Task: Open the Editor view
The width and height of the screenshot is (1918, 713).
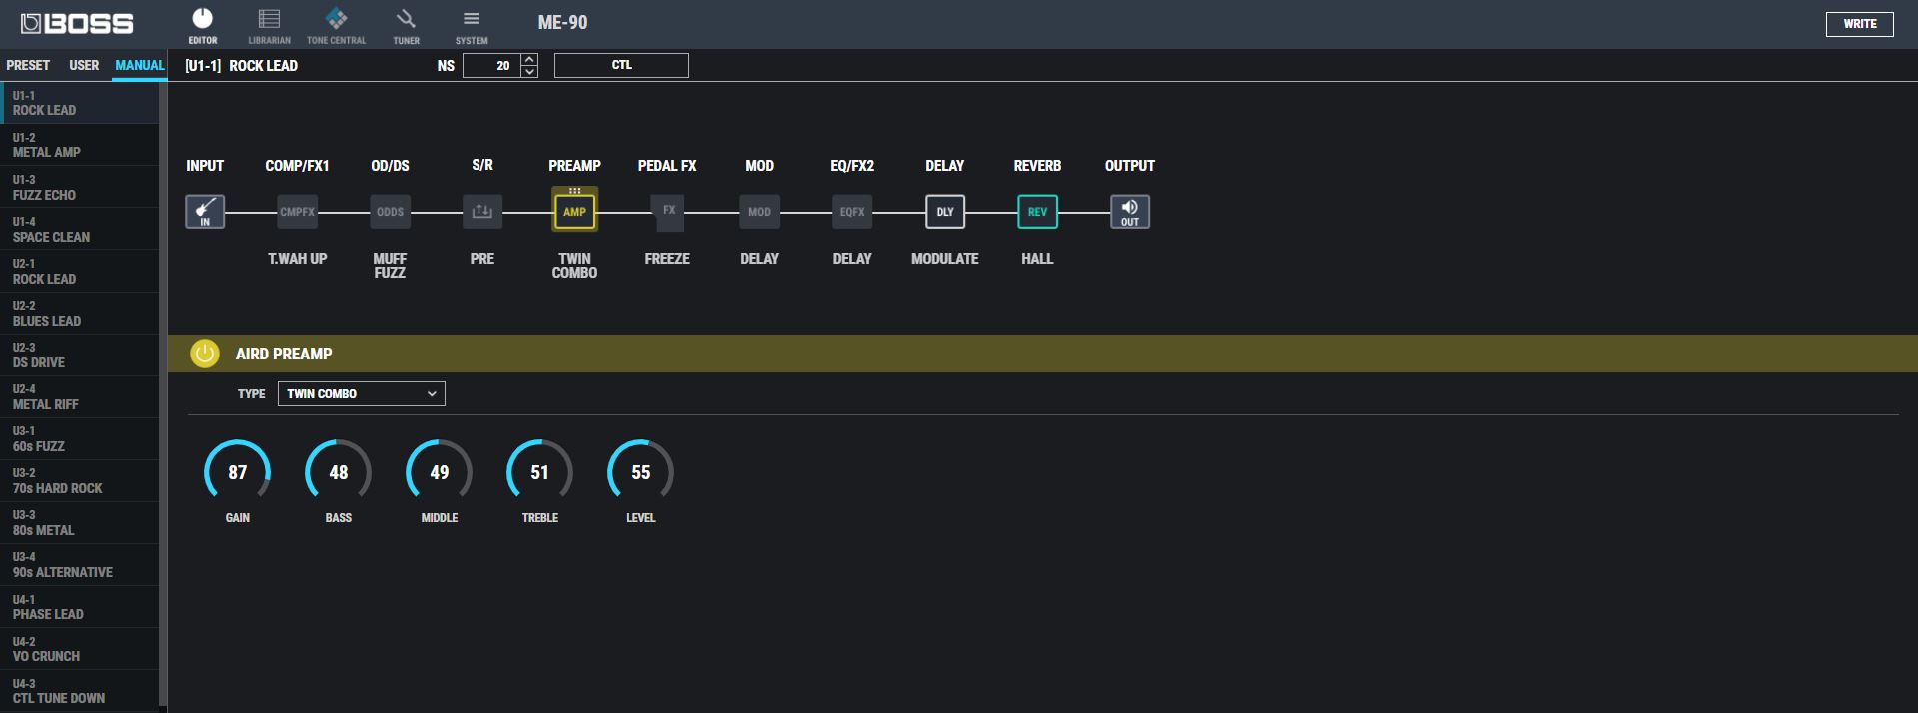Action: coord(202,26)
